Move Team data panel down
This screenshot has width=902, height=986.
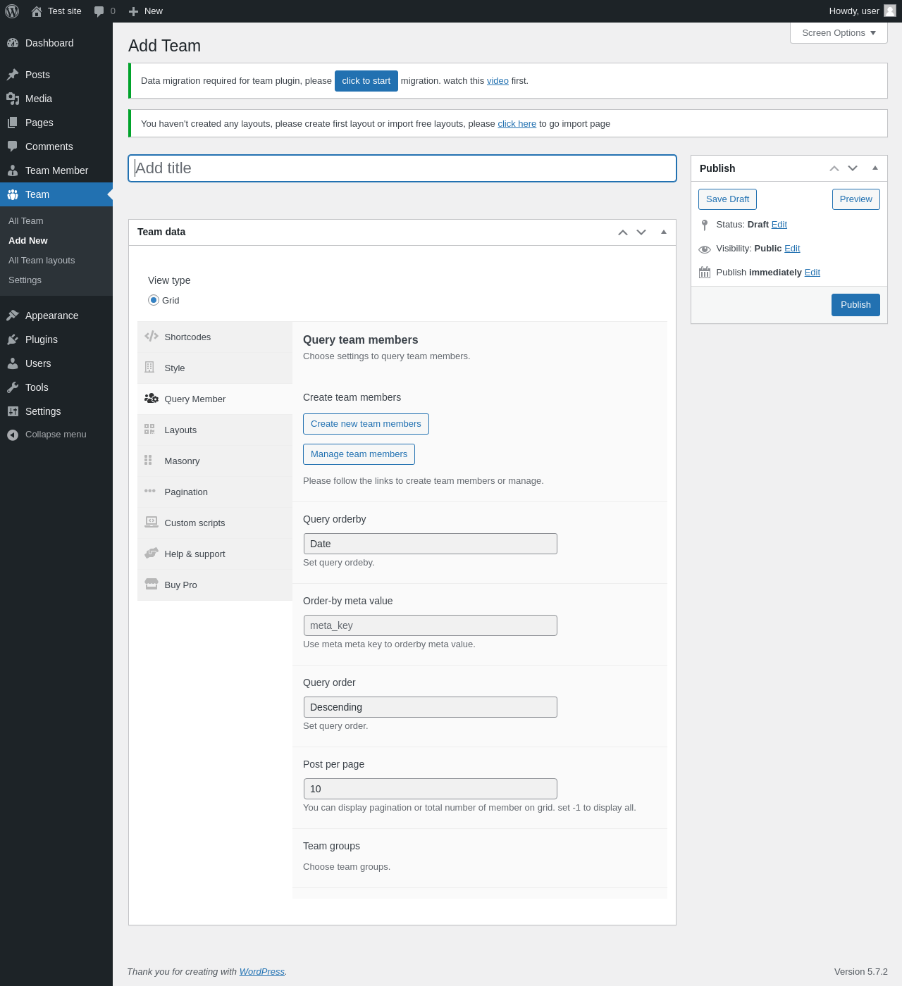641,232
